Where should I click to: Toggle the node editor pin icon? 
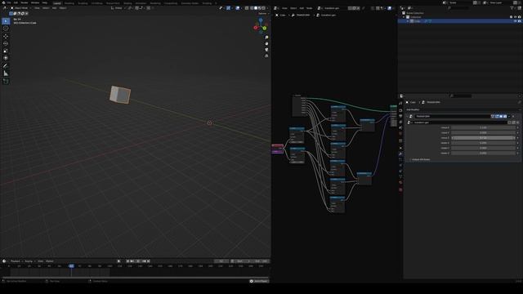point(363,8)
